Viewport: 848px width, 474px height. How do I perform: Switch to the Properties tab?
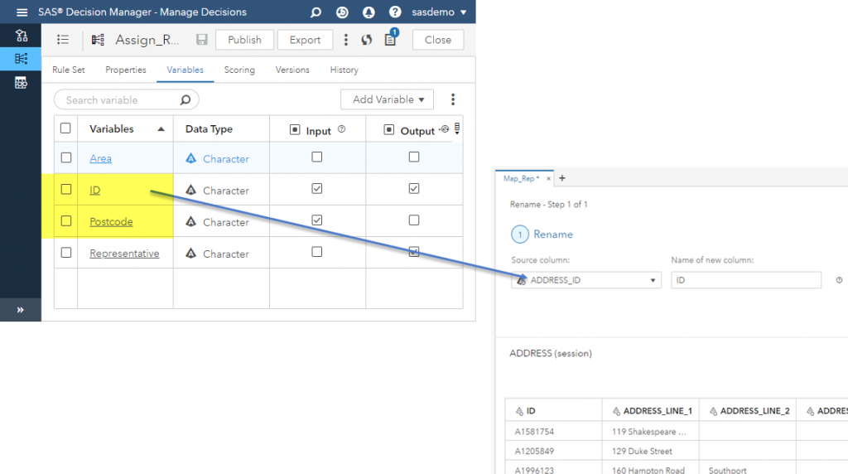(x=126, y=70)
